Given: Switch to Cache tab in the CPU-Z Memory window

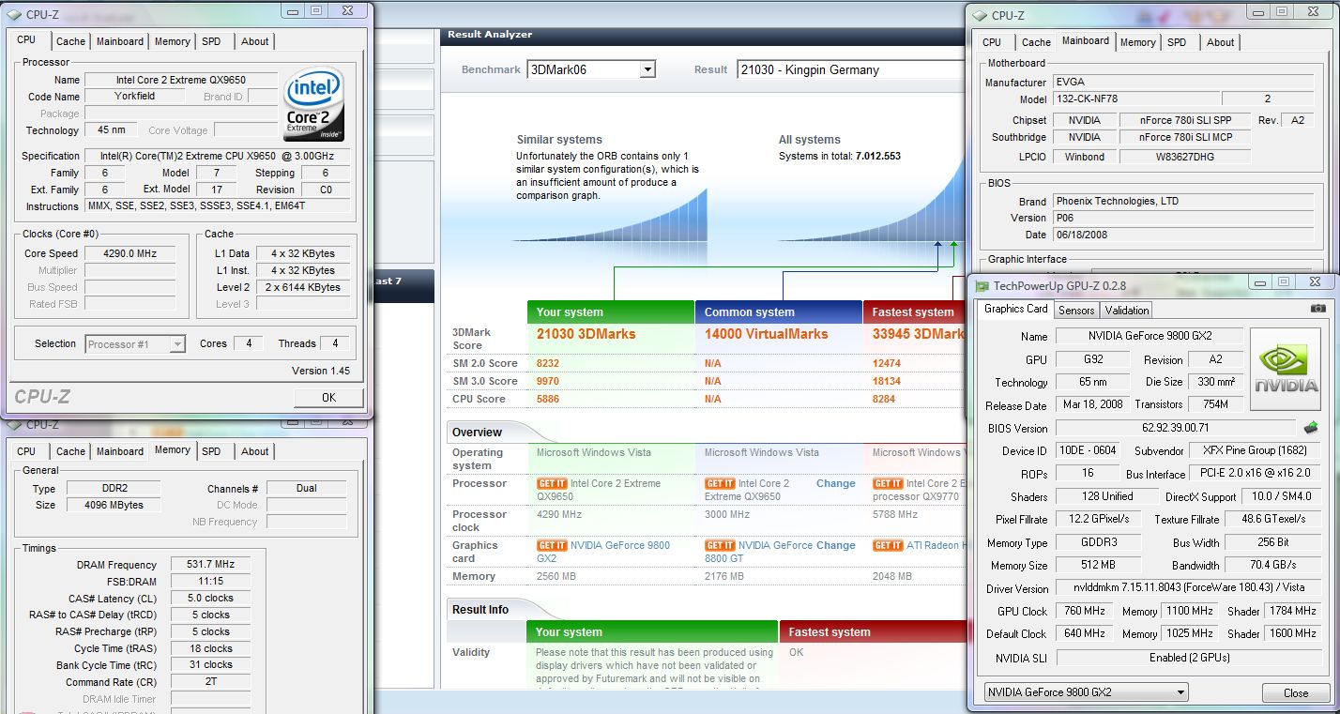Looking at the screenshot, I should 70,451.
